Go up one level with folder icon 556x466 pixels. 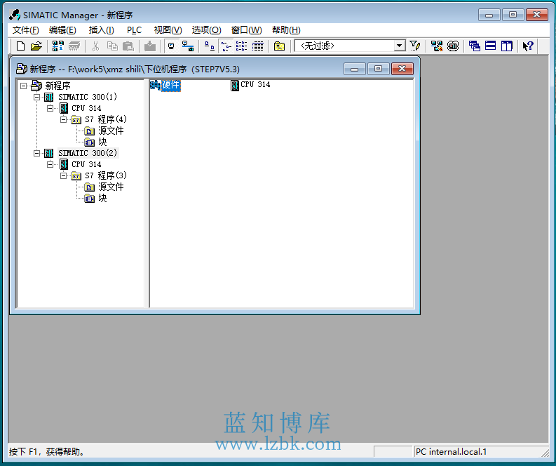coord(280,46)
